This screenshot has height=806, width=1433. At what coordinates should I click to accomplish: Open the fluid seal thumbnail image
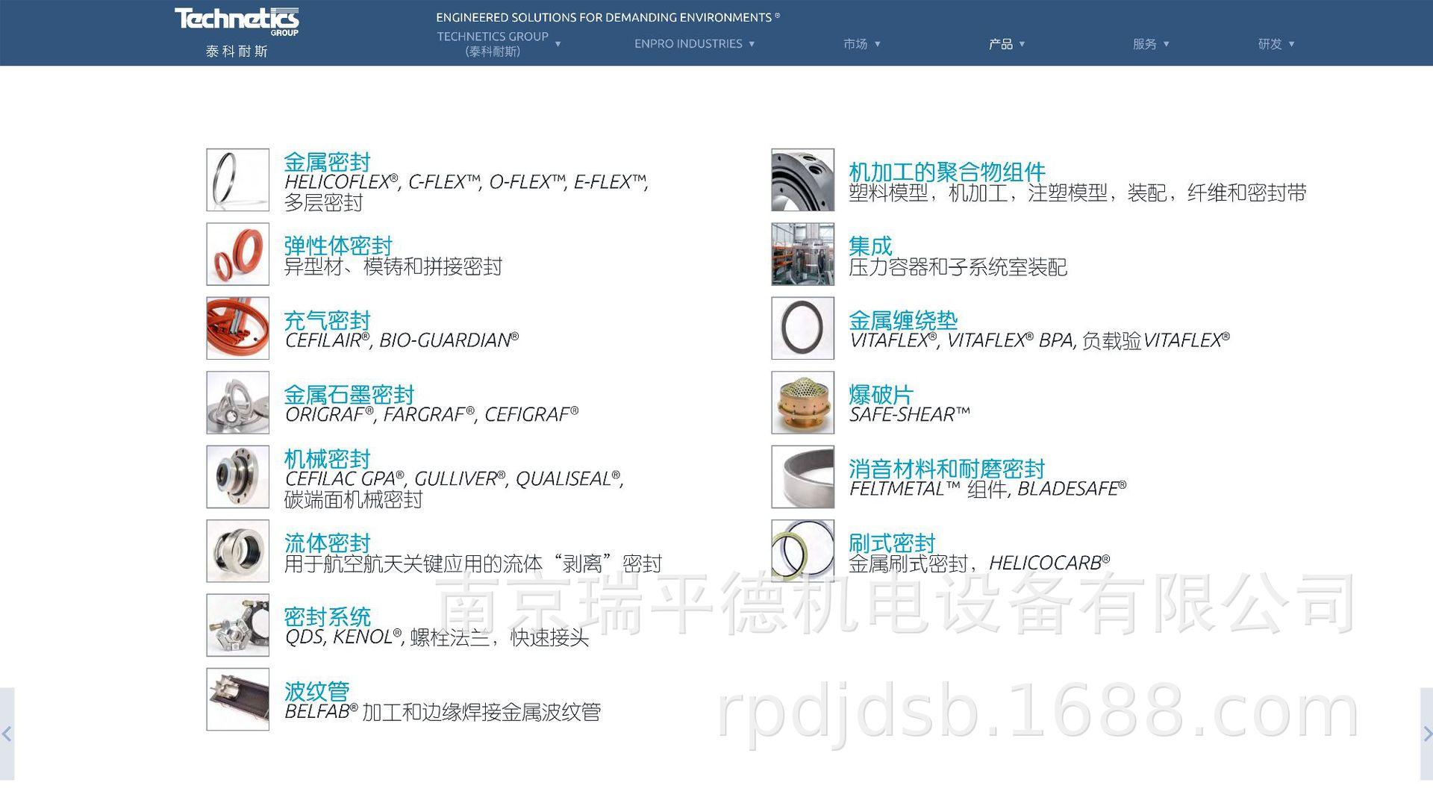[x=237, y=551]
